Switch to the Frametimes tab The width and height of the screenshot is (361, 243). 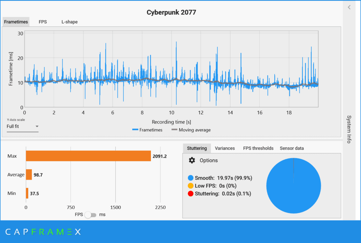(x=16, y=22)
